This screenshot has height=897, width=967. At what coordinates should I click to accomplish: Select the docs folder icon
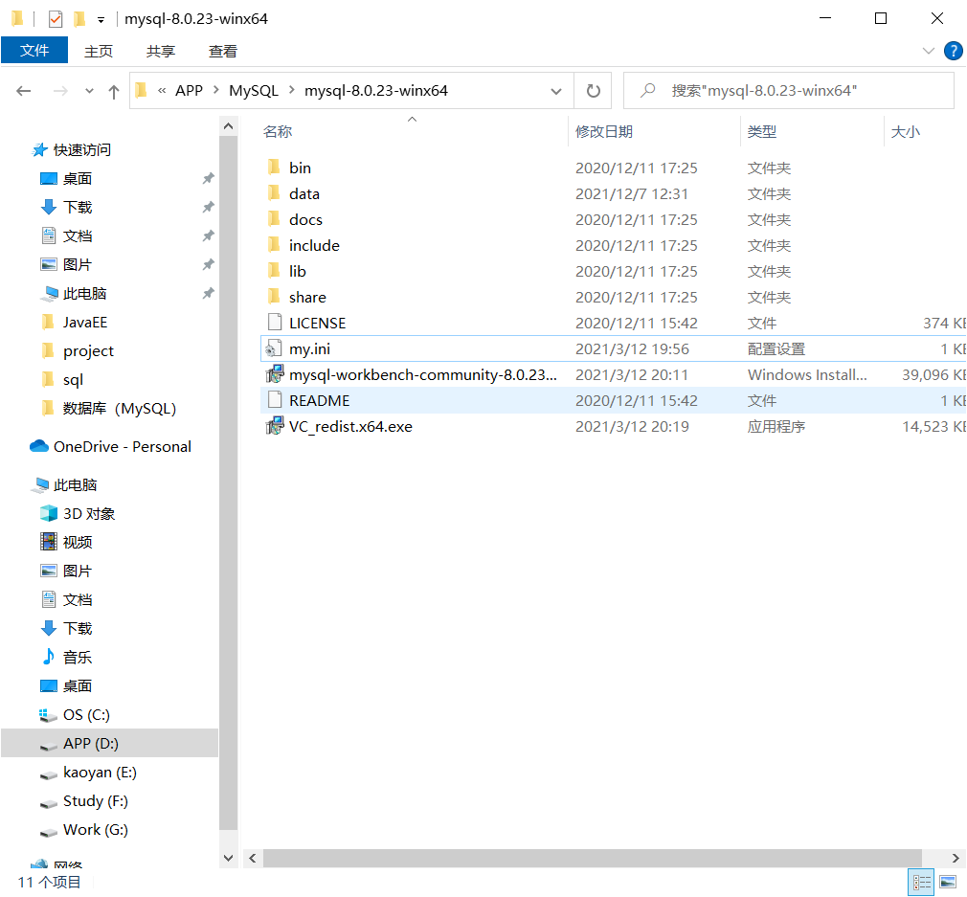[274, 219]
